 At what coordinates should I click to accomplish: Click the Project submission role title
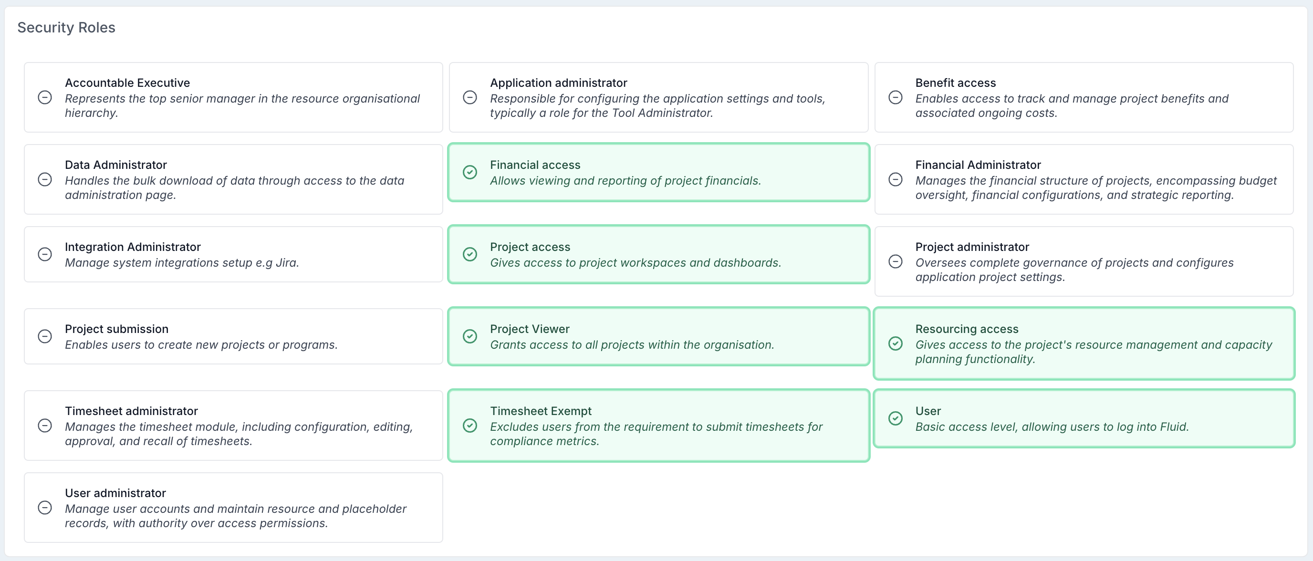coord(117,329)
